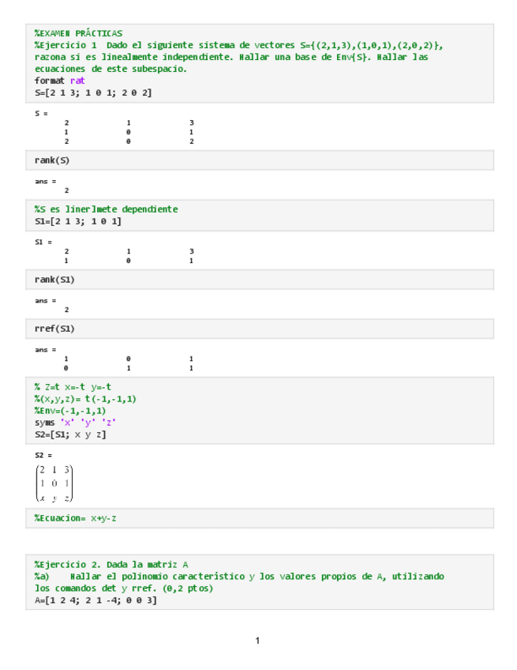Click the 'S=[2 1 3; 1 0 1; 2 0 2]' line
Screen dimensions: 517x670
[x=93, y=92]
